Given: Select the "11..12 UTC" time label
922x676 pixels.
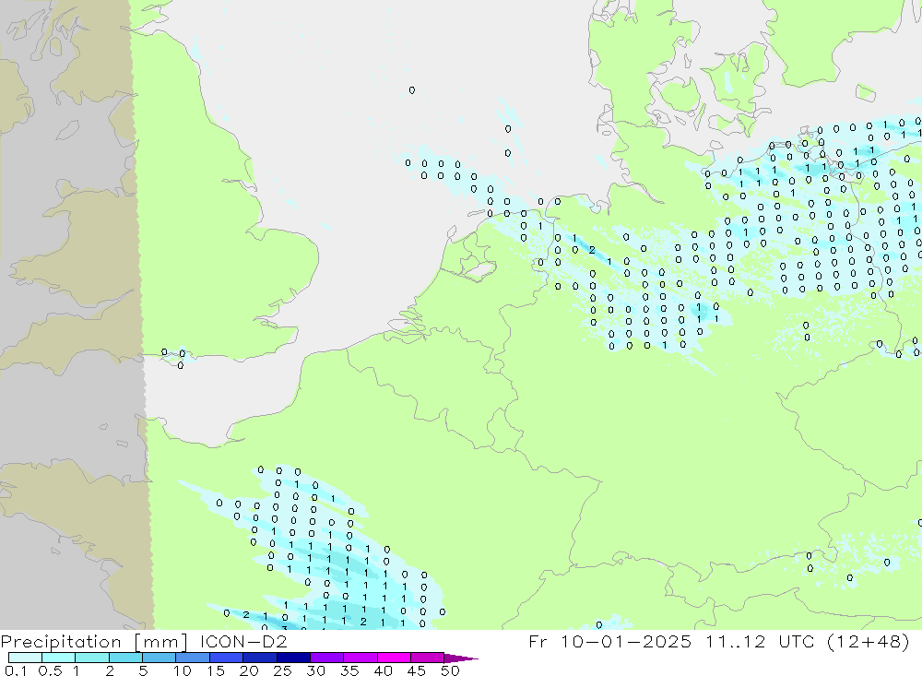Looking at the screenshot, I should pyautogui.click(x=762, y=641).
